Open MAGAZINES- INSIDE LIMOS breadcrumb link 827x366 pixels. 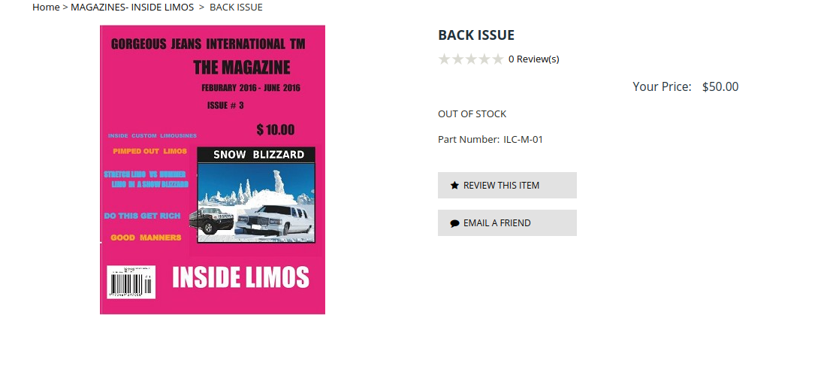pyautogui.click(x=132, y=8)
